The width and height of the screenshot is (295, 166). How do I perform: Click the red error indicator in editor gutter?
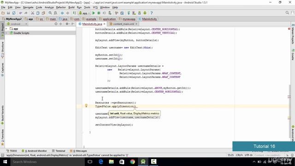[289, 29]
